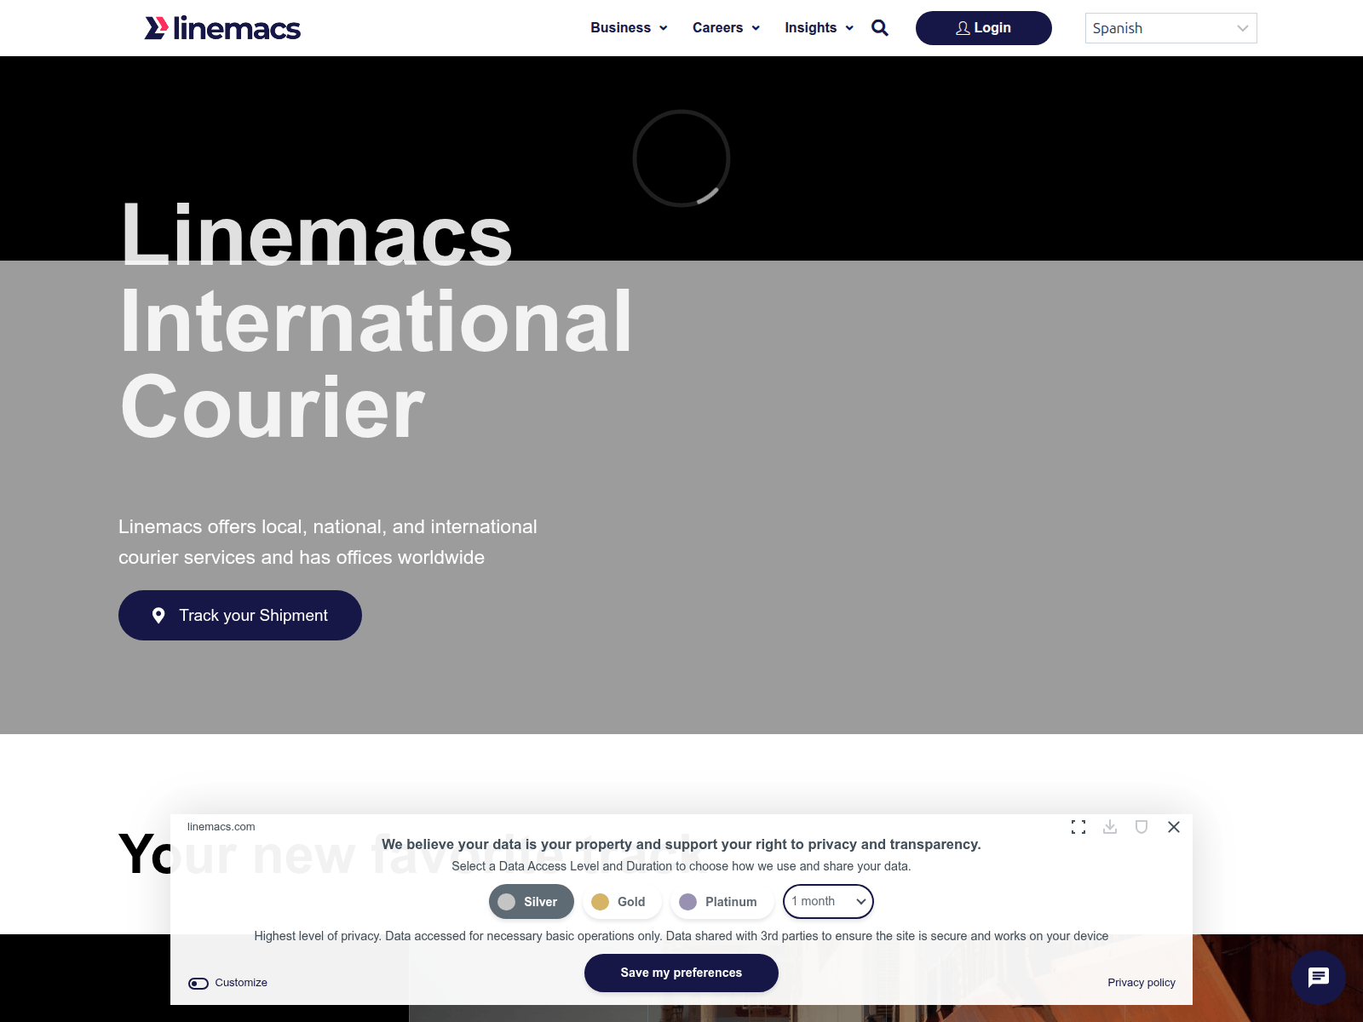Select the Silver data access level

tap(531, 902)
